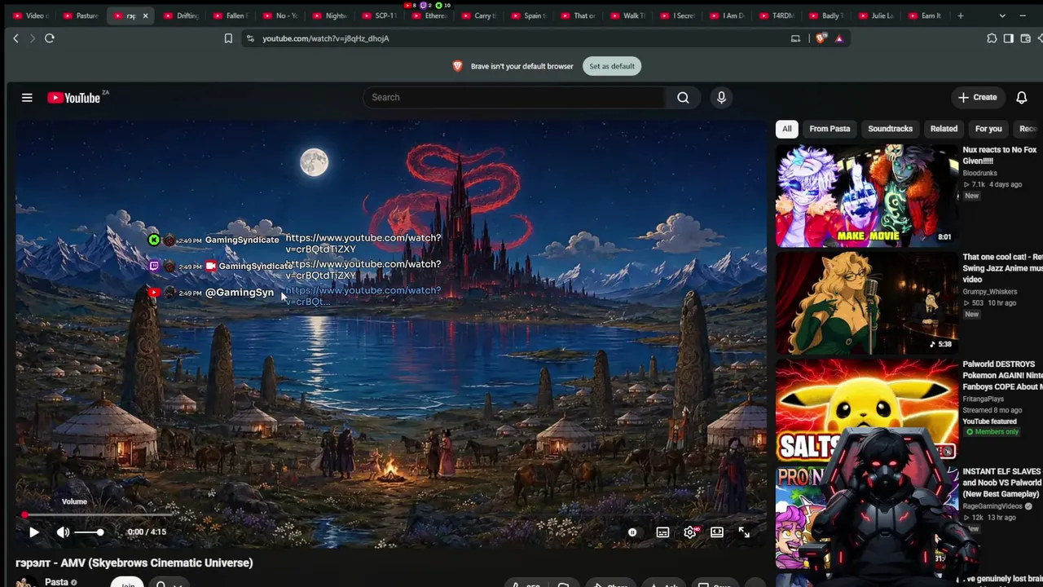1043x587 pixels.
Task: Open the player settings gear
Action: click(690, 532)
